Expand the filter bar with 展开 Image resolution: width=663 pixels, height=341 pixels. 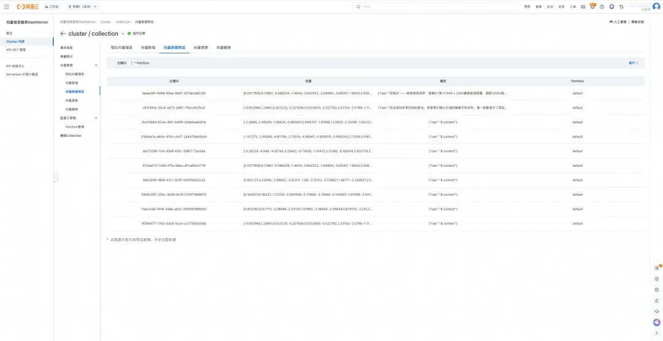[634, 63]
